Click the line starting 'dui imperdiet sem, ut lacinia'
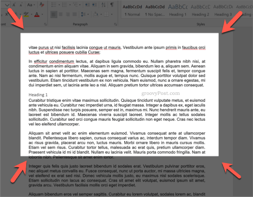The width and height of the screenshot is (253, 197). (116, 85)
